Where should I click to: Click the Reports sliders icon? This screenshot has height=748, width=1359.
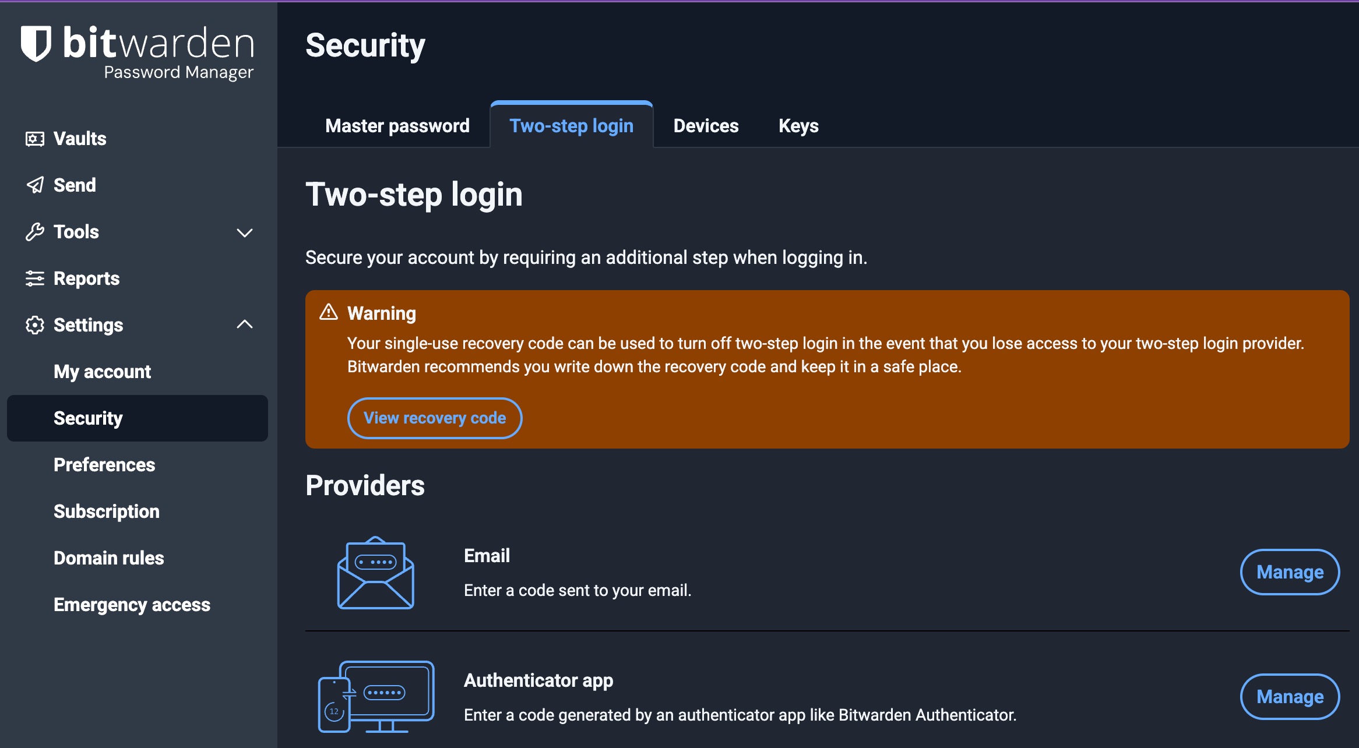(35, 278)
